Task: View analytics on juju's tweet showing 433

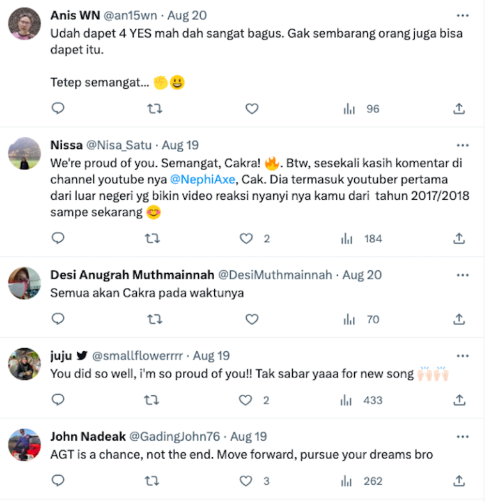Action: coord(361,400)
